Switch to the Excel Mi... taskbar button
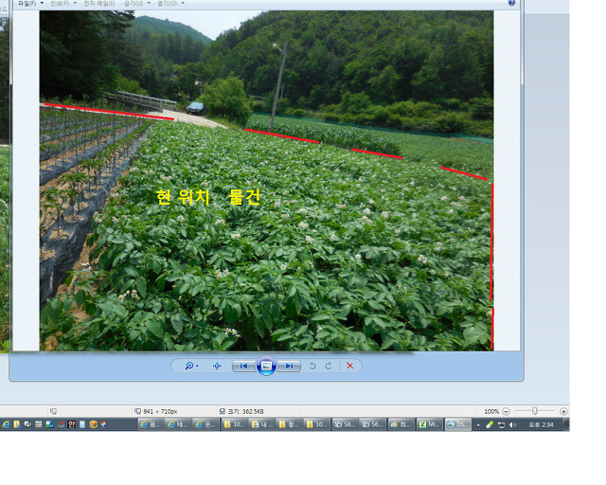The image size is (606, 485). 428,424
